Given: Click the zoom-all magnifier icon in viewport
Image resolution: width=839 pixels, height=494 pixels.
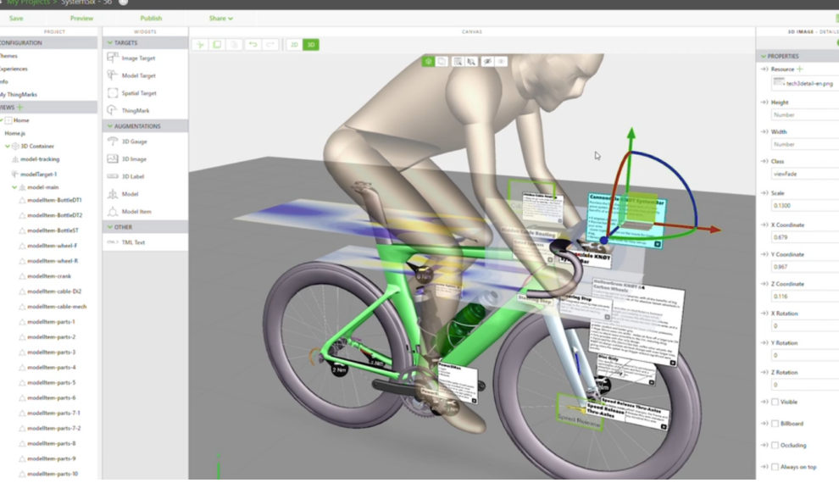Looking at the screenshot, I should point(458,62).
